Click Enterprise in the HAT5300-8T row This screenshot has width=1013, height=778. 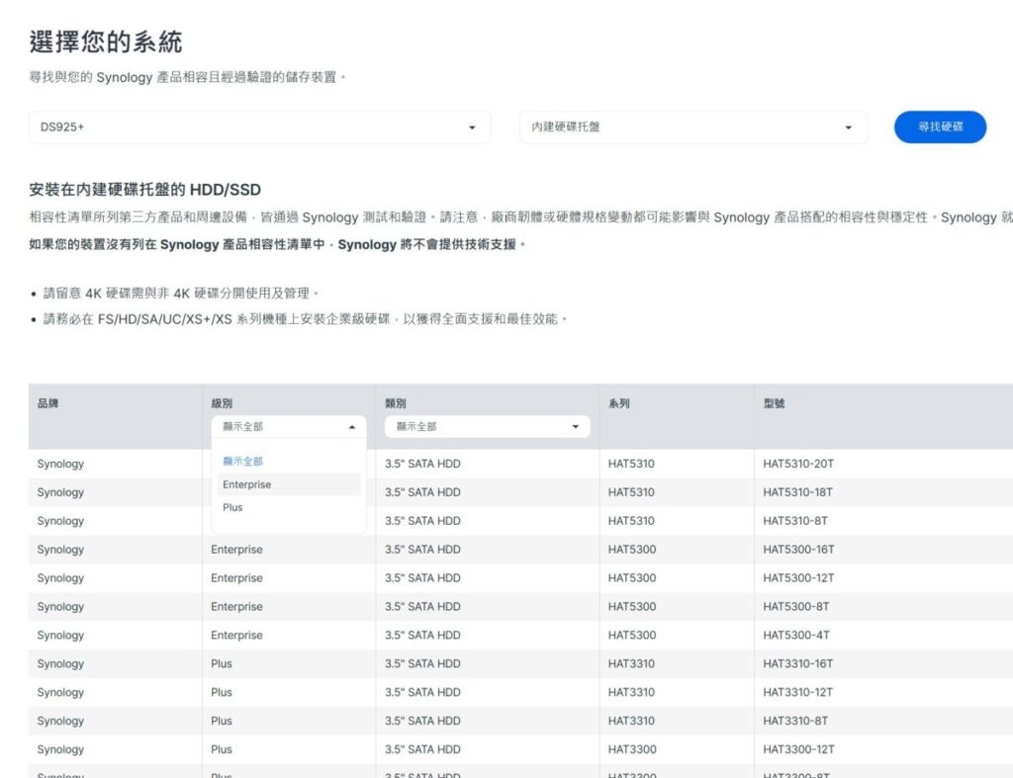point(236,606)
